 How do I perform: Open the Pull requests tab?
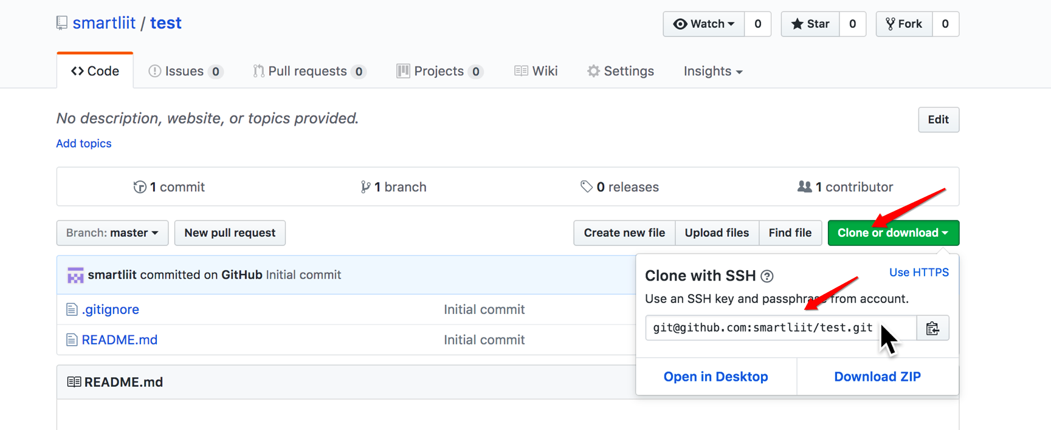click(x=308, y=71)
